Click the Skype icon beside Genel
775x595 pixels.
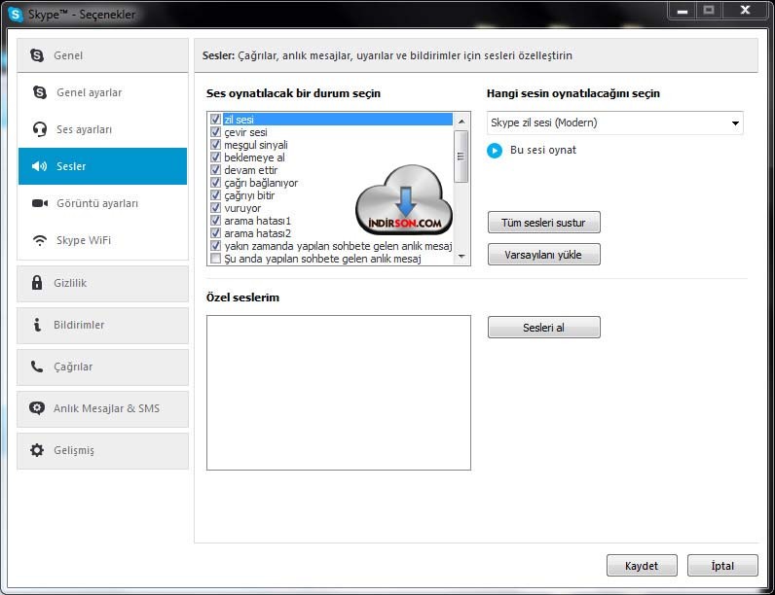[37, 55]
